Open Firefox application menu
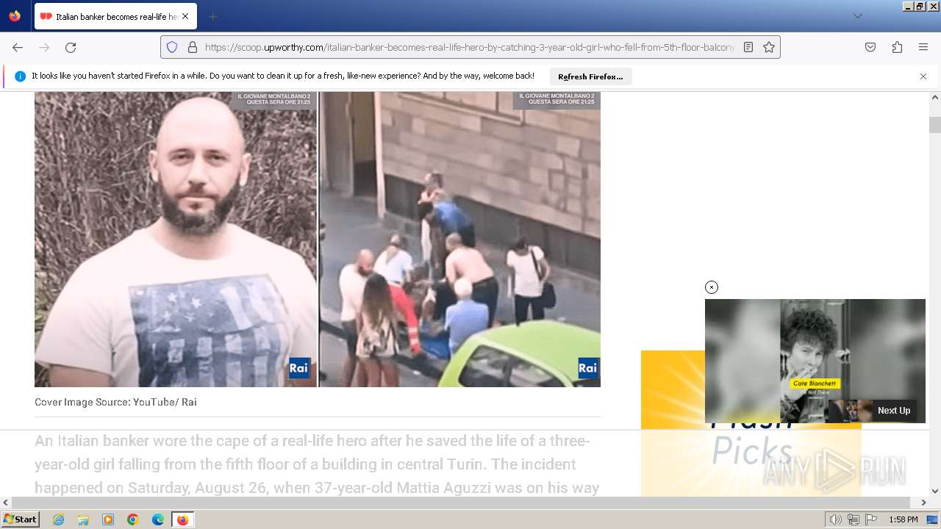This screenshot has height=529, width=941. click(923, 47)
